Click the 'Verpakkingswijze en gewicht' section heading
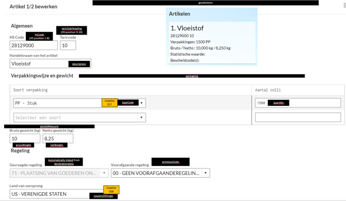 42,76
